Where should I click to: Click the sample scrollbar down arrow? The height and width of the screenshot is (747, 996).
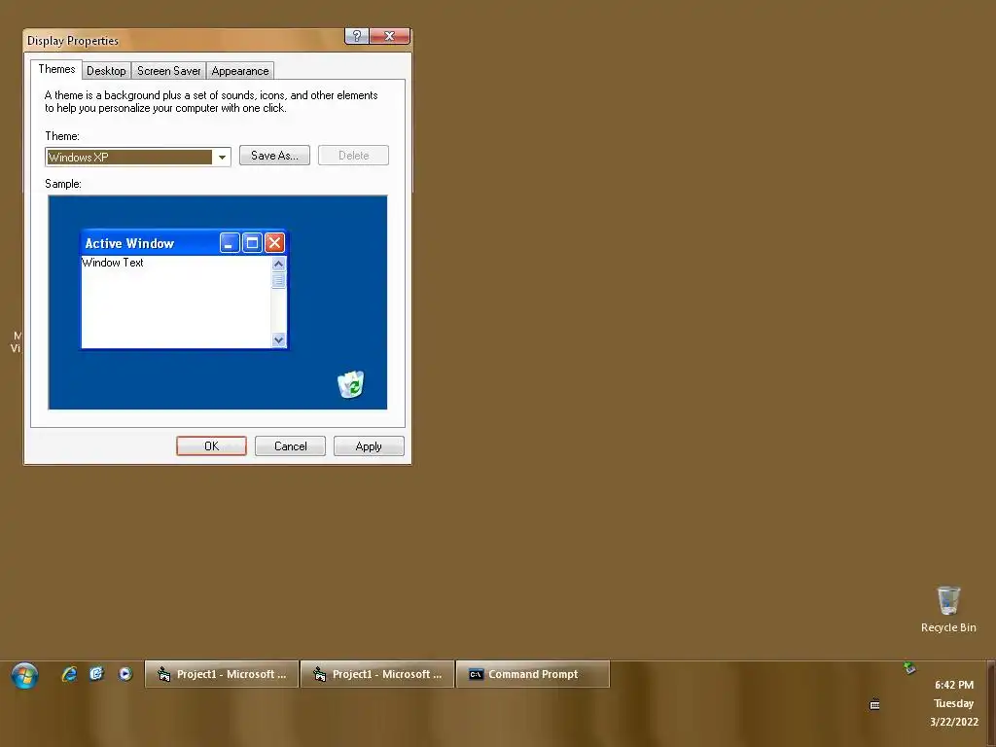tap(278, 339)
